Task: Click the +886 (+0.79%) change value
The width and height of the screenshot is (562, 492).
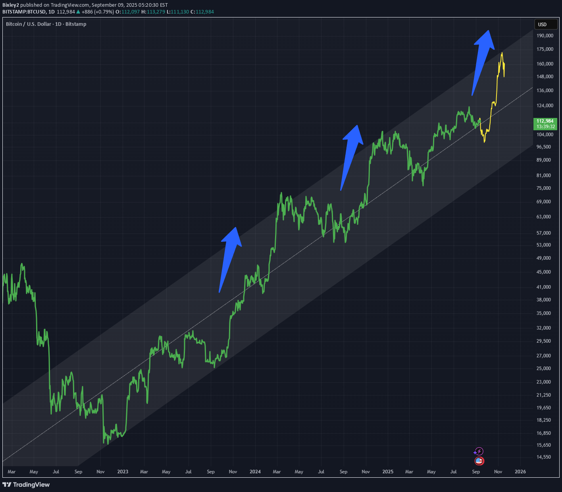Action: click(x=98, y=12)
